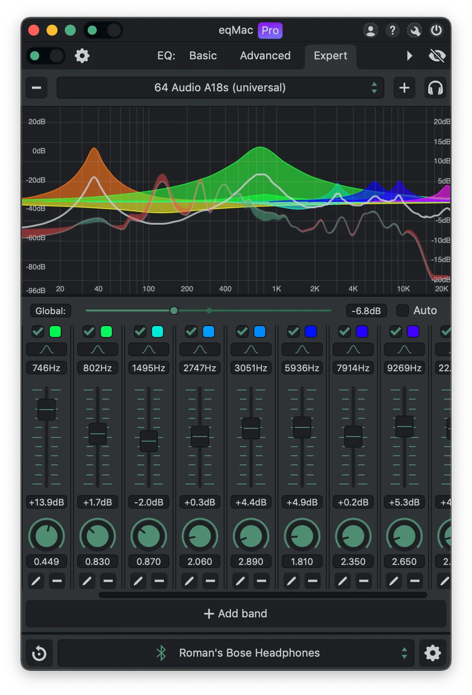Click the 0.449 Q value field
The width and height of the screenshot is (472, 695).
click(x=47, y=562)
